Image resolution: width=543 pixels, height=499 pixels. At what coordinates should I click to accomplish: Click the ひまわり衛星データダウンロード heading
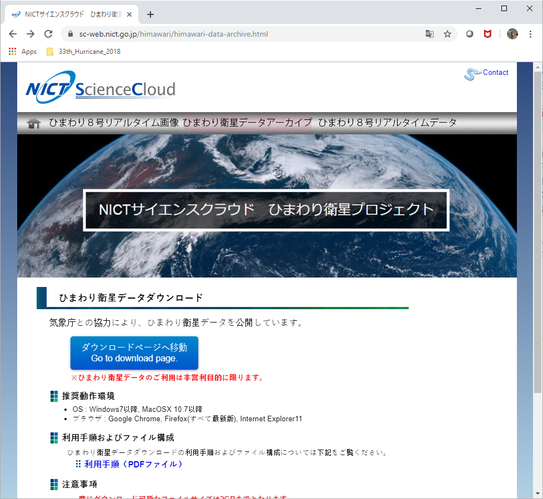(x=131, y=298)
